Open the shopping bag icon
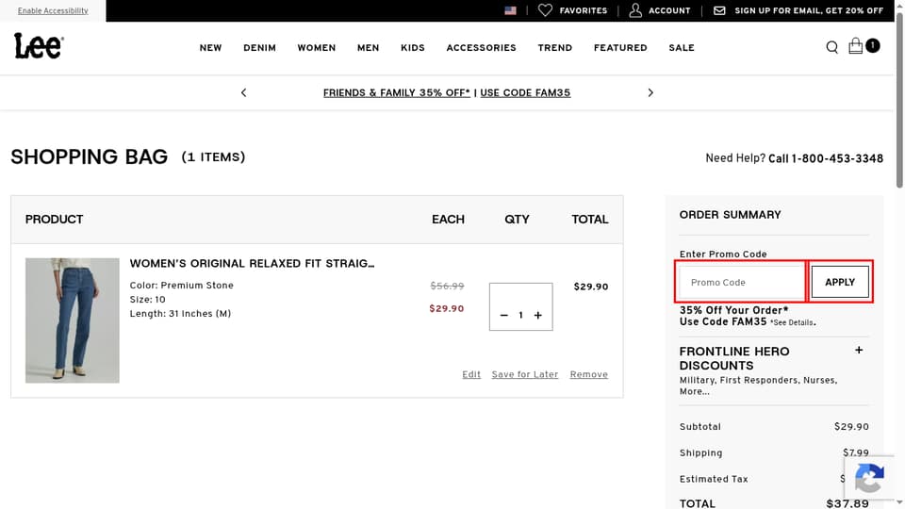Viewport: 905px width, 509px height. tap(855, 46)
